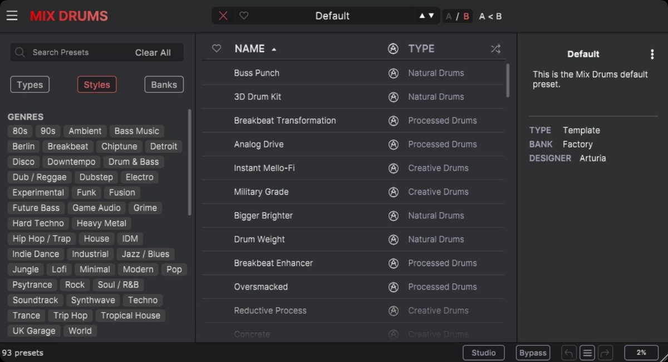The width and height of the screenshot is (668, 362).
Task: Open the Banks filter tab
Action: click(x=164, y=85)
